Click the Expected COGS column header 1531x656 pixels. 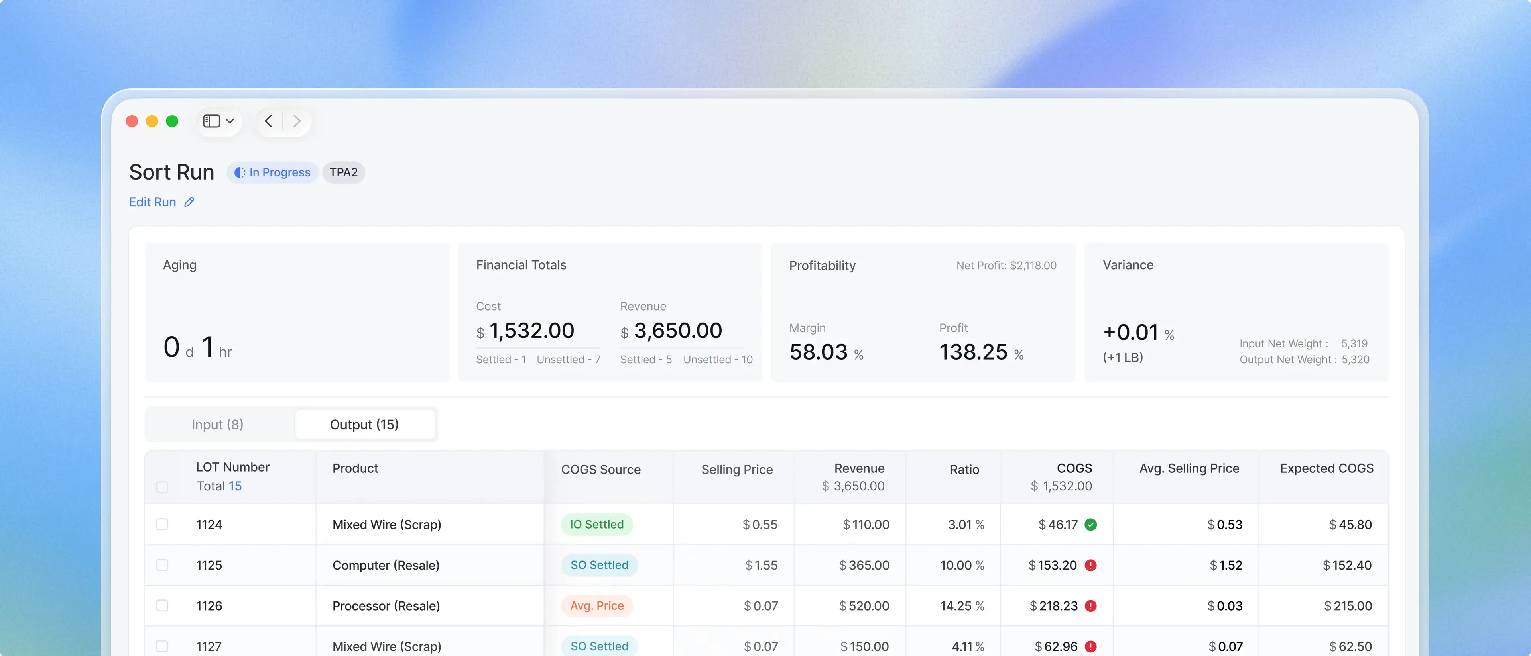coord(1326,468)
